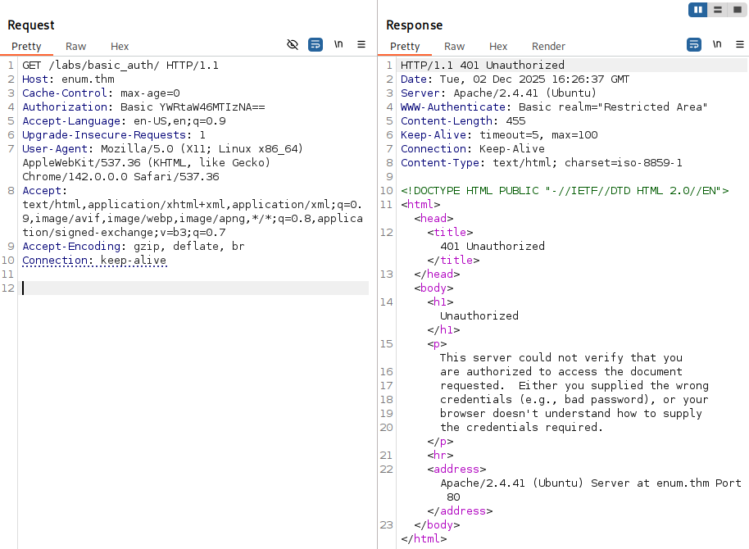Click the Unauthorized h1 text
This screenshot has height=549, width=749.
pos(479,315)
